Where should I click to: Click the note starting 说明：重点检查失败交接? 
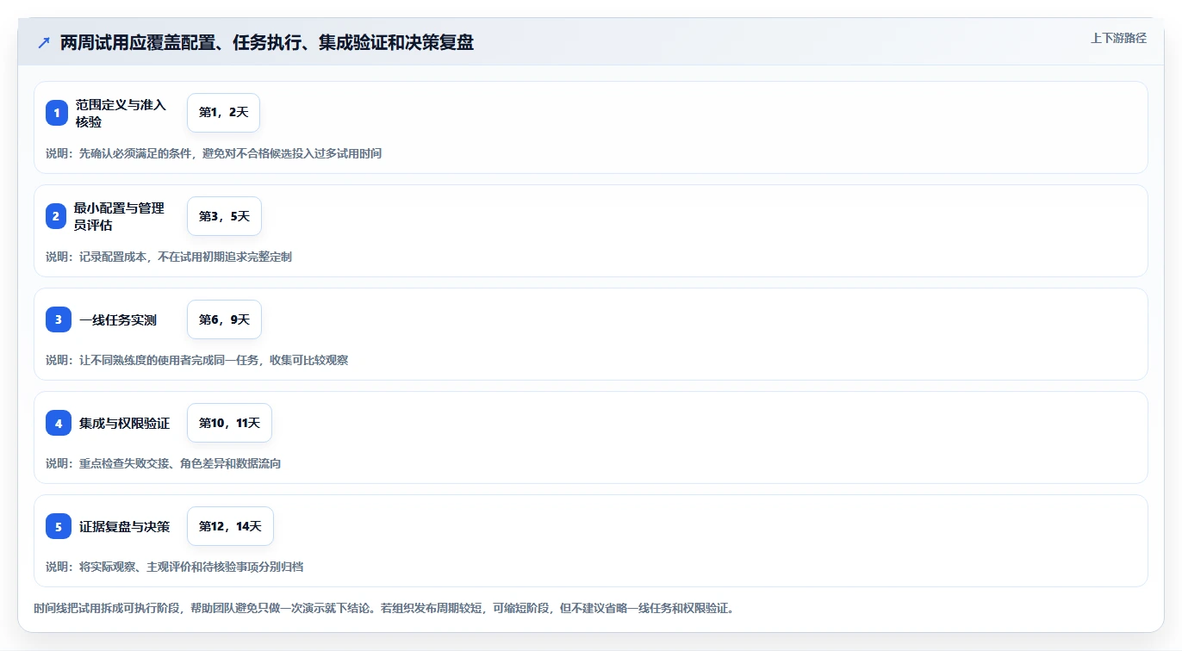point(164,463)
